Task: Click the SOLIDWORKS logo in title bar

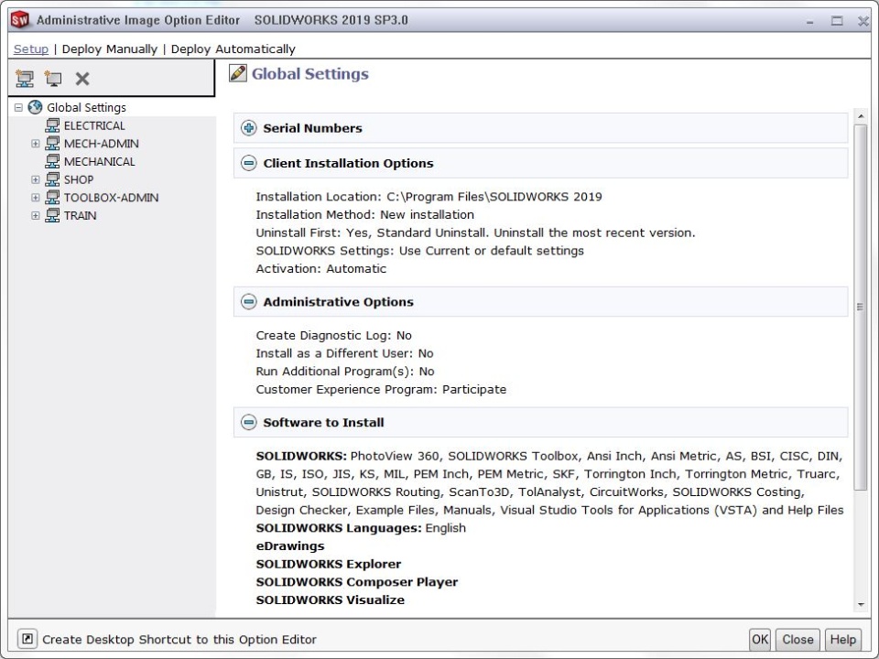Action: [x=19, y=20]
